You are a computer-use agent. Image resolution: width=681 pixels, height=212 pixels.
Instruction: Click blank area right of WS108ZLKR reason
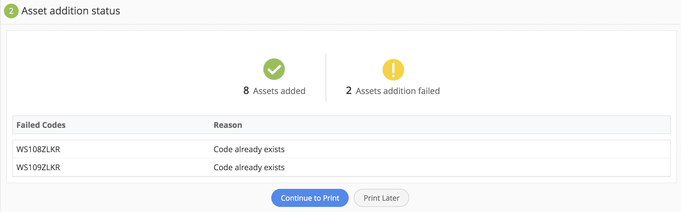[x=452, y=149]
